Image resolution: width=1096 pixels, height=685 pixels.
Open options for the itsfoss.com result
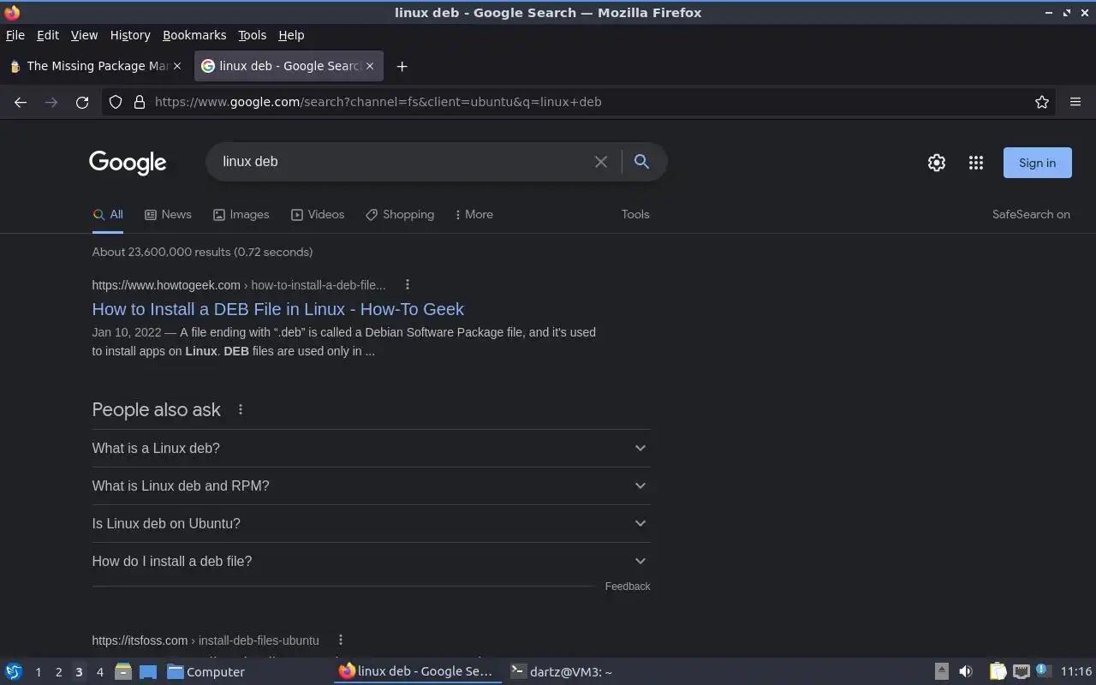(341, 640)
